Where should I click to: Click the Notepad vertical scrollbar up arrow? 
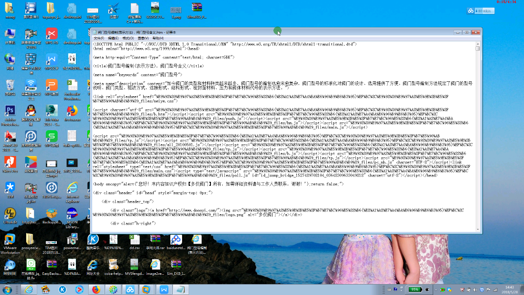click(478, 43)
